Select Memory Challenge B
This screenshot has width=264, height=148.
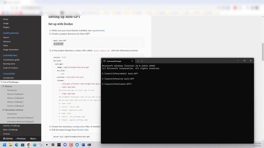point(15,98)
